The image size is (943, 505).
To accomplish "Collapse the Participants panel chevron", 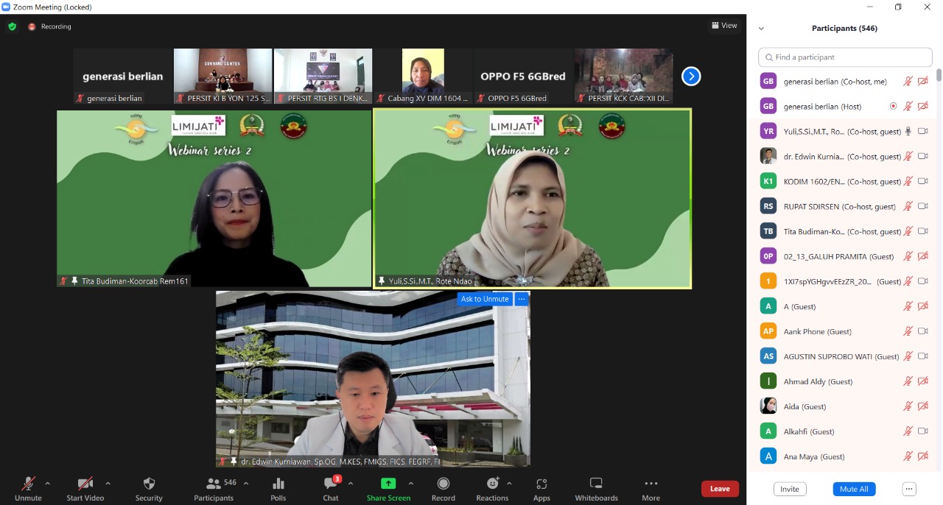I will (761, 29).
